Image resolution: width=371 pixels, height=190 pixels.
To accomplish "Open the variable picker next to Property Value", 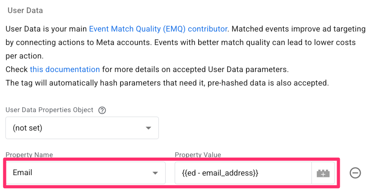I will click(323, 173).
